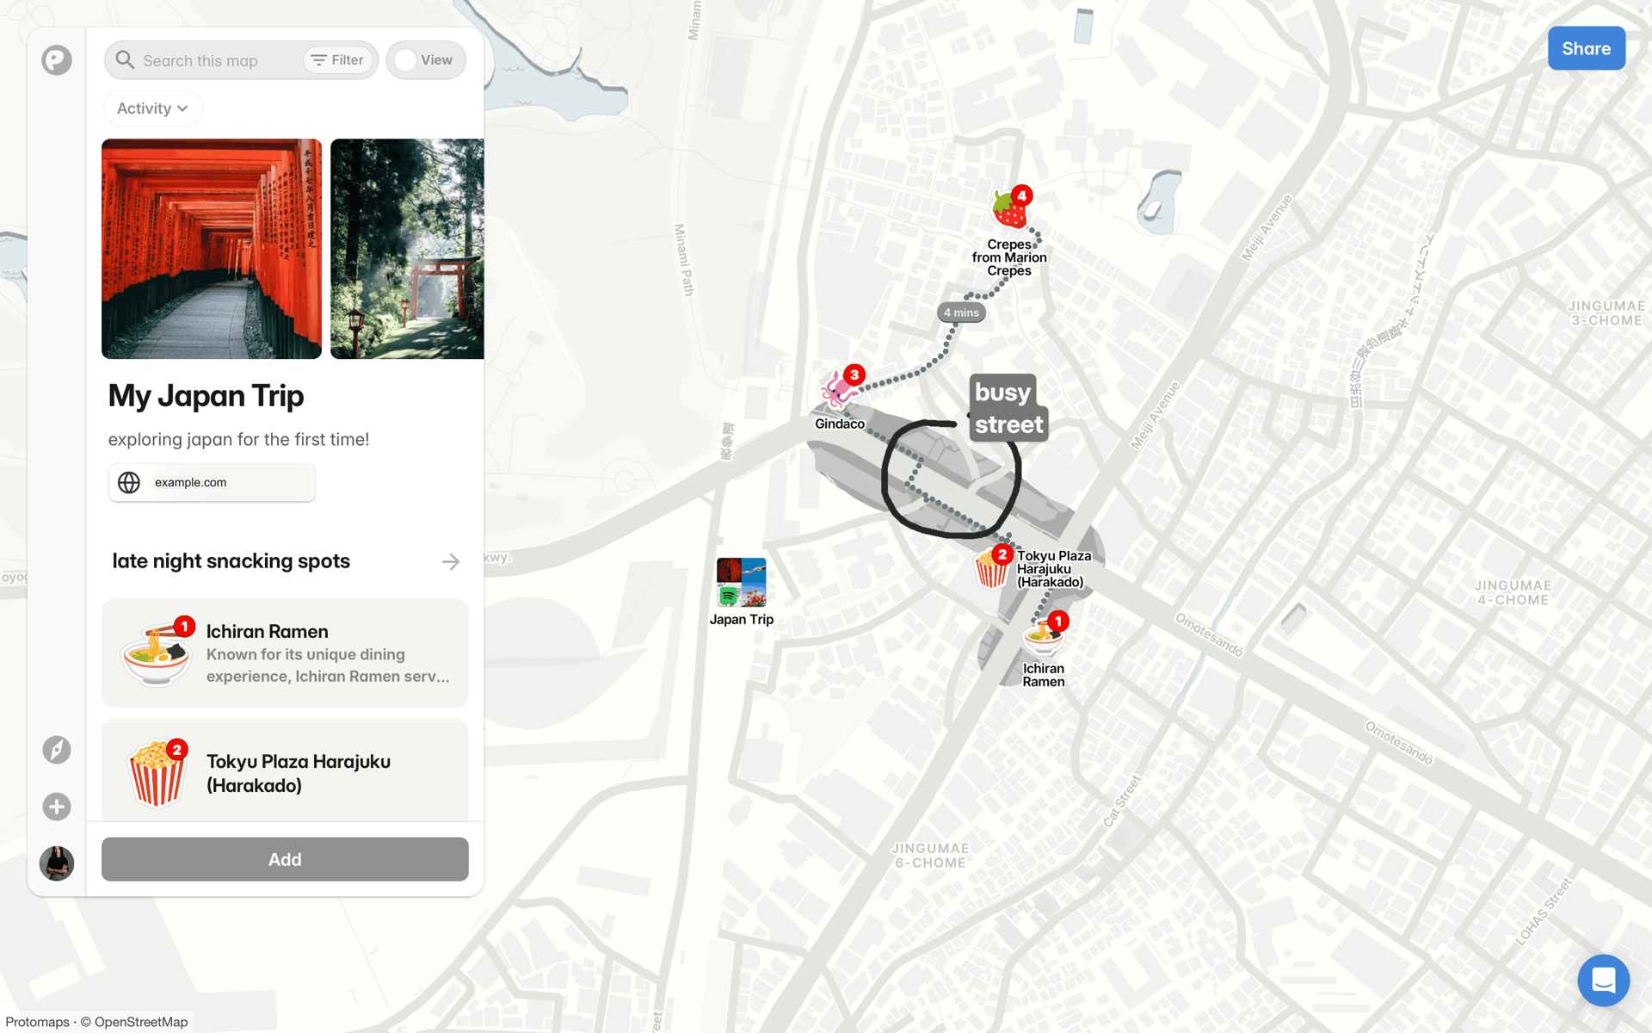Open the Japan Trip collage marker on map

pyautogui.click(x=741, y=582)
